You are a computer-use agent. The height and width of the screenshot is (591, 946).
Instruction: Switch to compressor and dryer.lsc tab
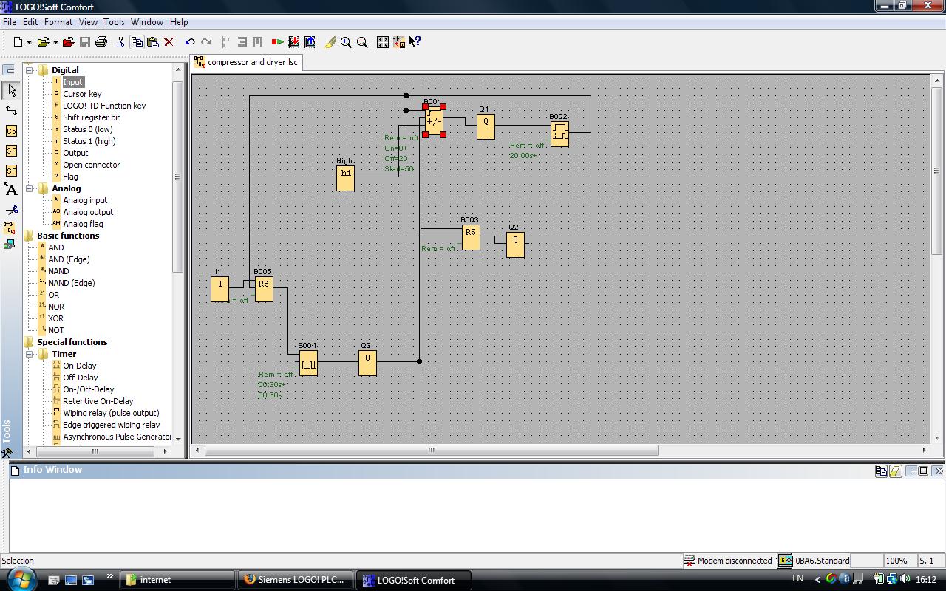(x=246, y=62)
